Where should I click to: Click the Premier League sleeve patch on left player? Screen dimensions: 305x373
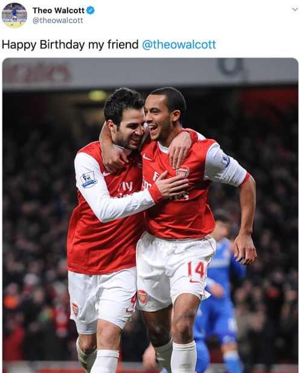[88, 180]
